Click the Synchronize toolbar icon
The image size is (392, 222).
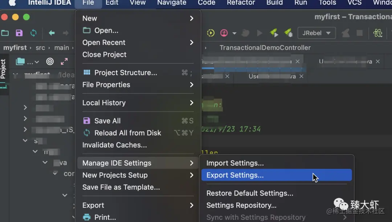(33, 33)
